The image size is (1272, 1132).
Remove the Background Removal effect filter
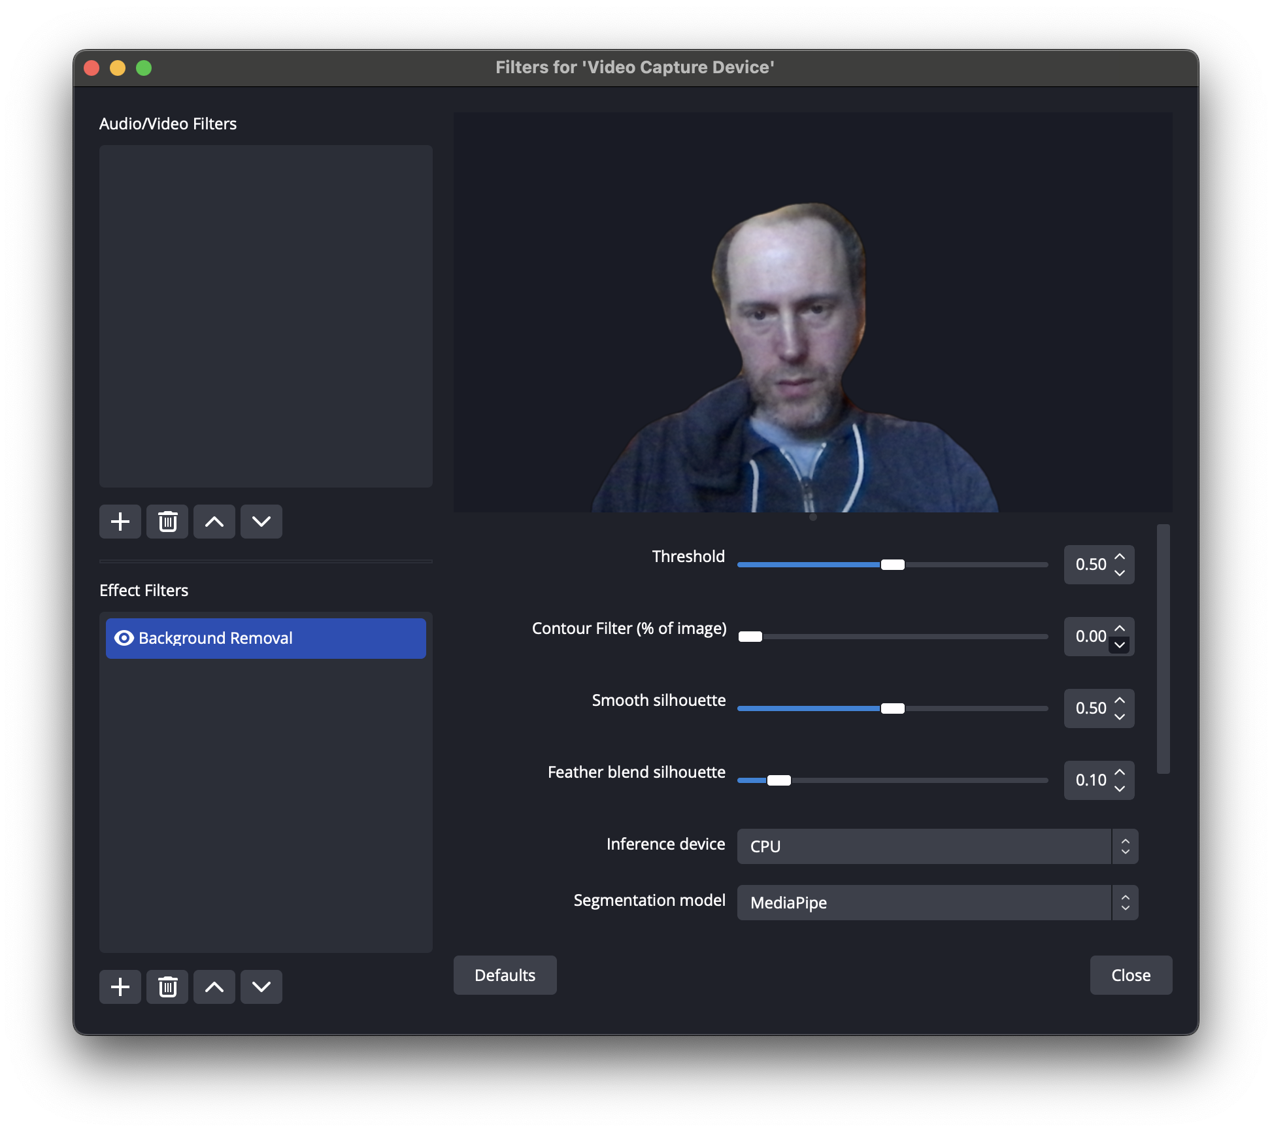(167, 987)
